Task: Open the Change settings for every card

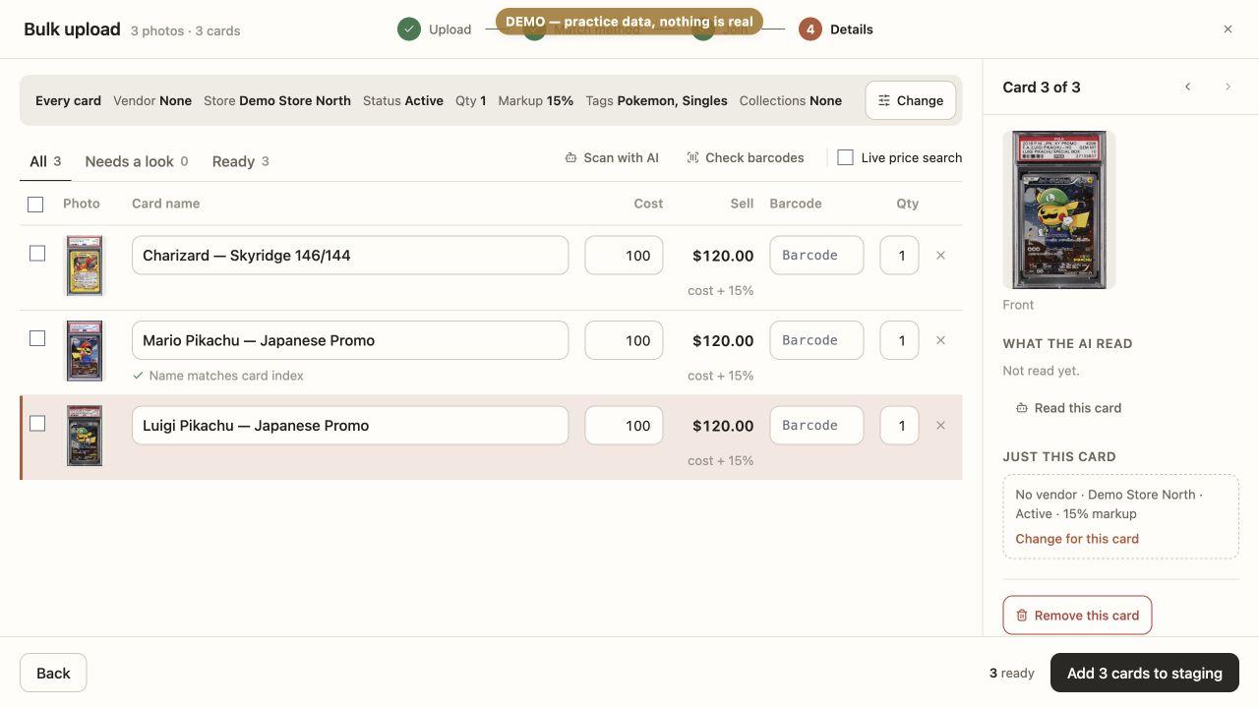Action: tap(911, 100)
